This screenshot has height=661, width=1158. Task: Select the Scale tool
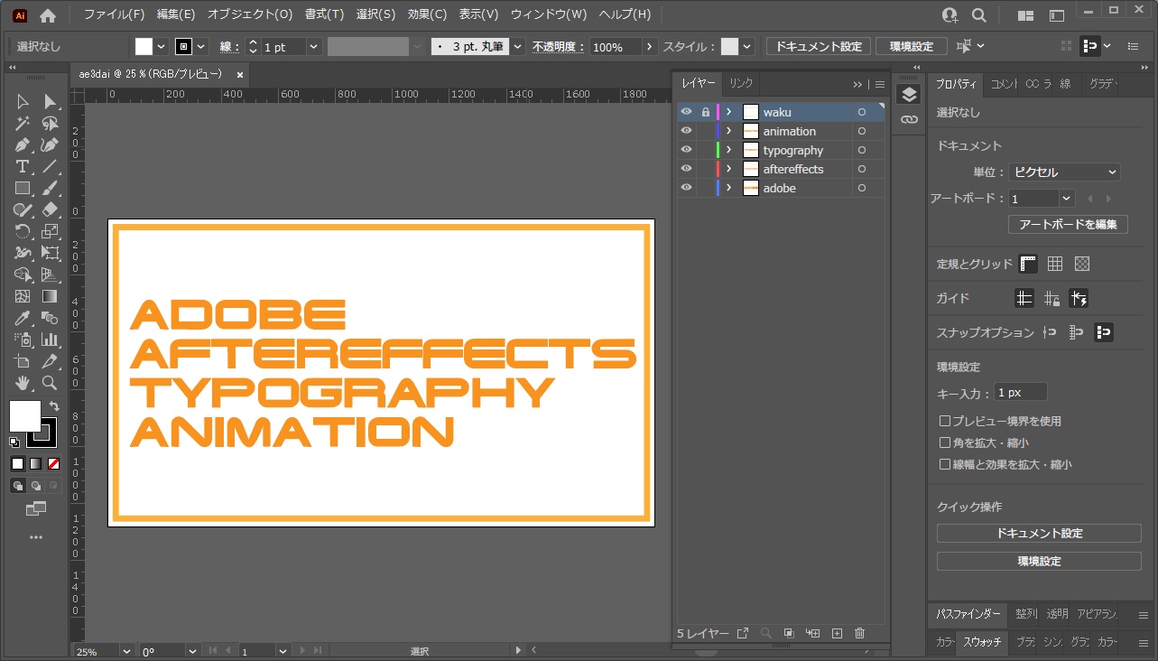[51, 232]
